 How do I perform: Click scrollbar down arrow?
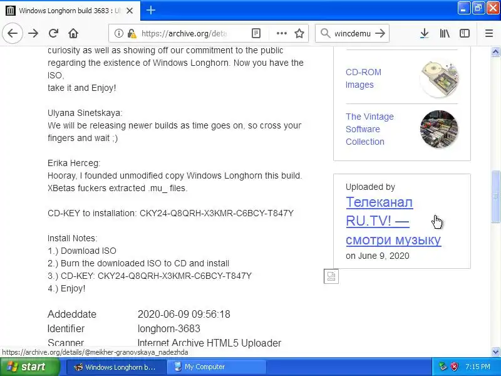(495, 352)
